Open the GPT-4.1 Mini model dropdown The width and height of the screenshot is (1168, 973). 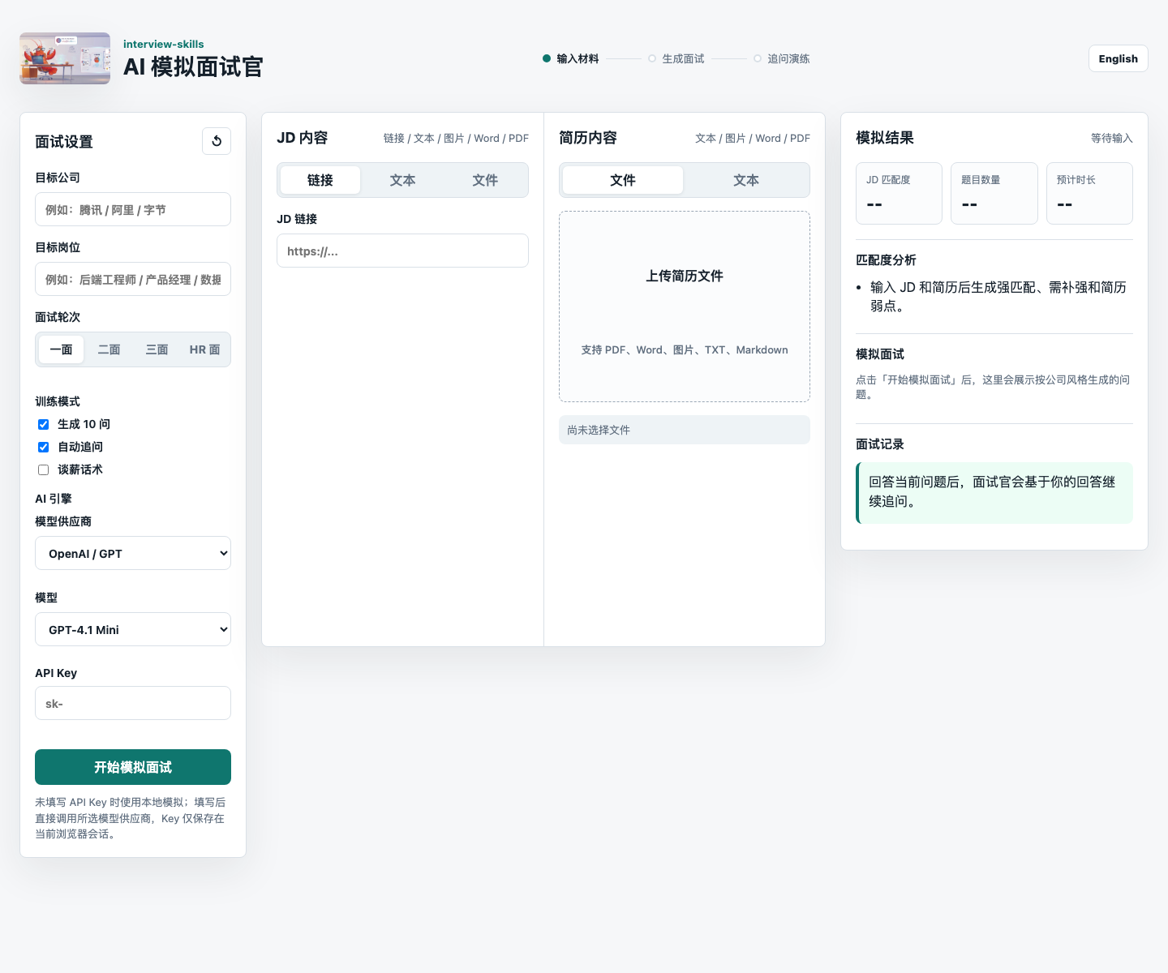click(x=133, y=629)
